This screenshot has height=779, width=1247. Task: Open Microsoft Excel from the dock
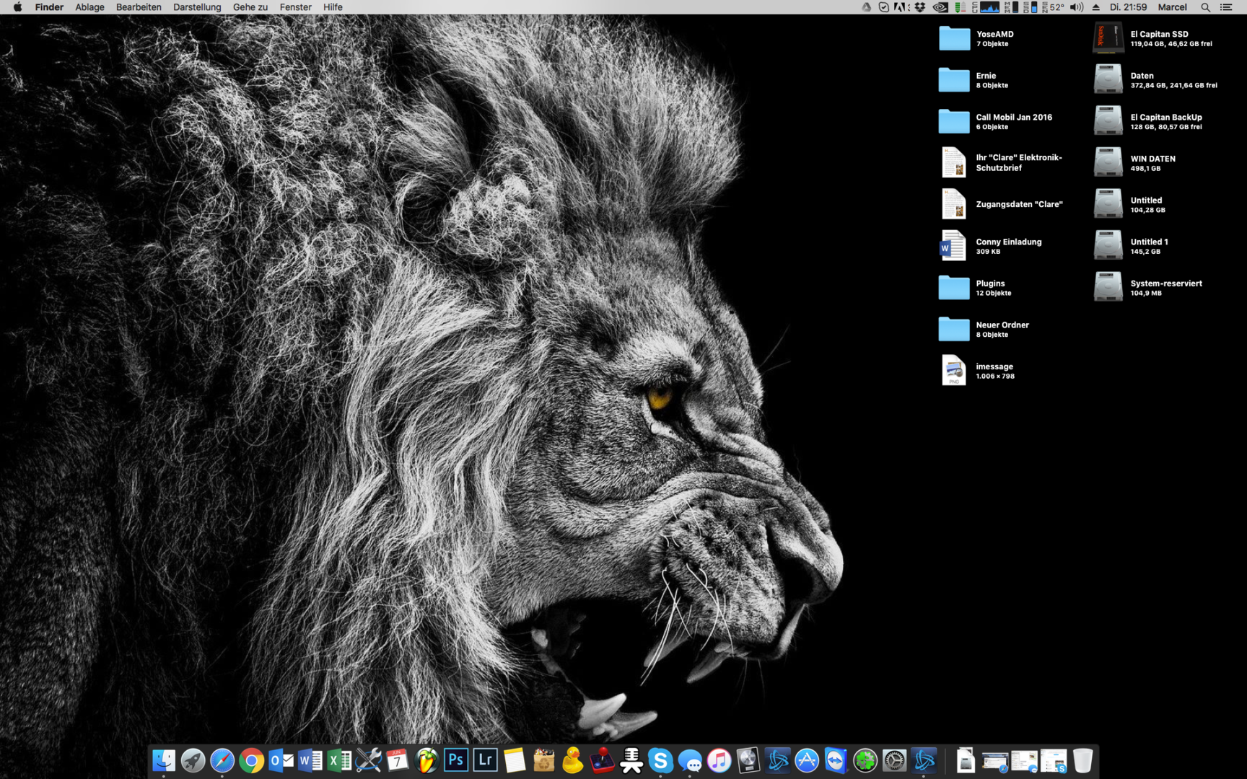(338, 760)
